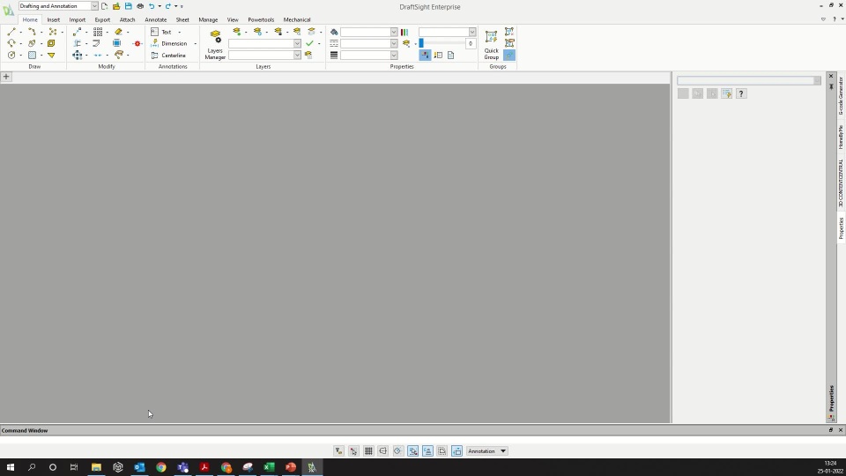This screenshot has width=846, height=476.
Task: Click the Print icon in quick access toolbar
Action: 140,6
